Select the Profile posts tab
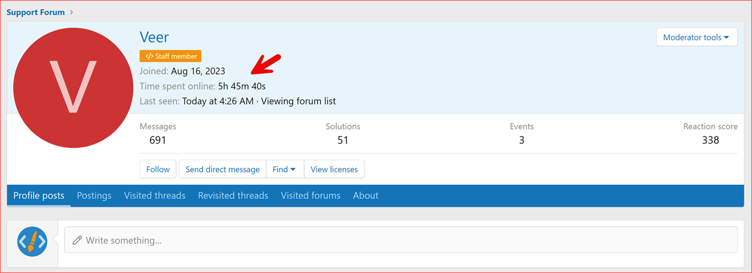Image resolution: width=752 pixels, height=273 pixels. click(x=39, y=195)
